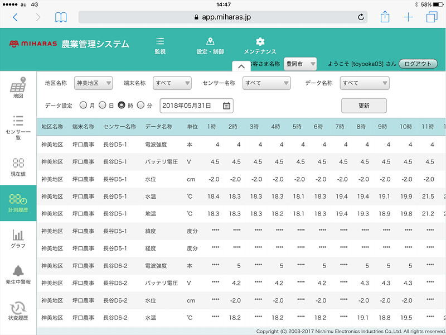
Task: Click the センサー名称 column header
Action: click(x=119, y=127)
